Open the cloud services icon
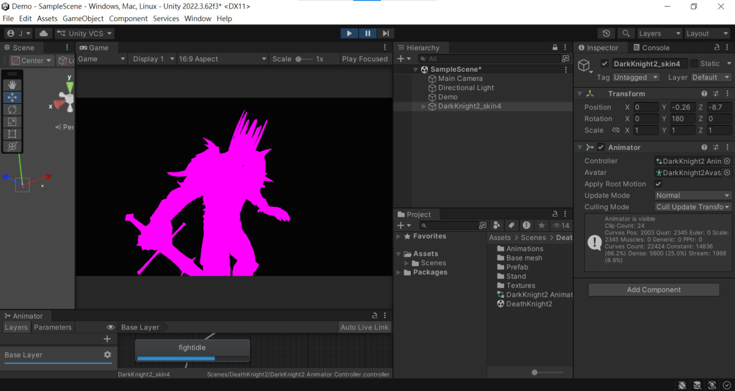 click(x=43, y=34)
